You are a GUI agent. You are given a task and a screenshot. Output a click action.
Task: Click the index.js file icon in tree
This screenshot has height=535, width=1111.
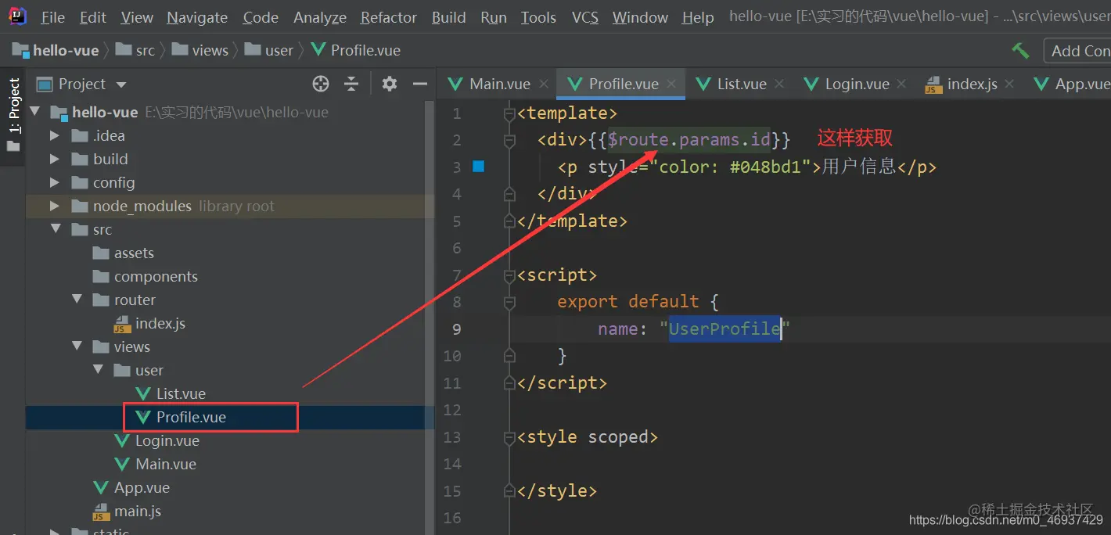pos(122,324)
